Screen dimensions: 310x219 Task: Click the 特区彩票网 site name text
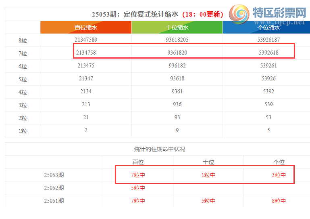(x=279, y=13)
